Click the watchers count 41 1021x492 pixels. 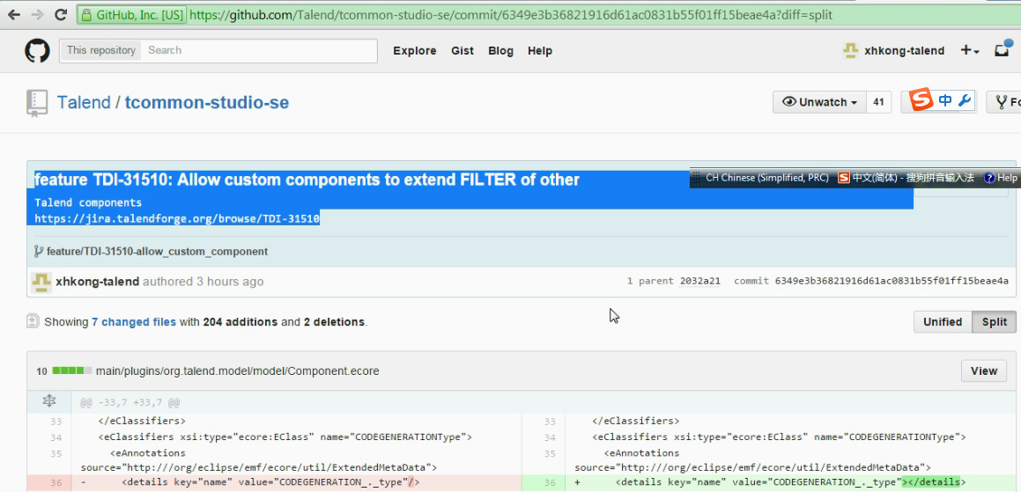[878, 102]
